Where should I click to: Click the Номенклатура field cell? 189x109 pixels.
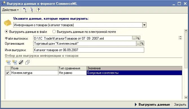coord(34,73)
